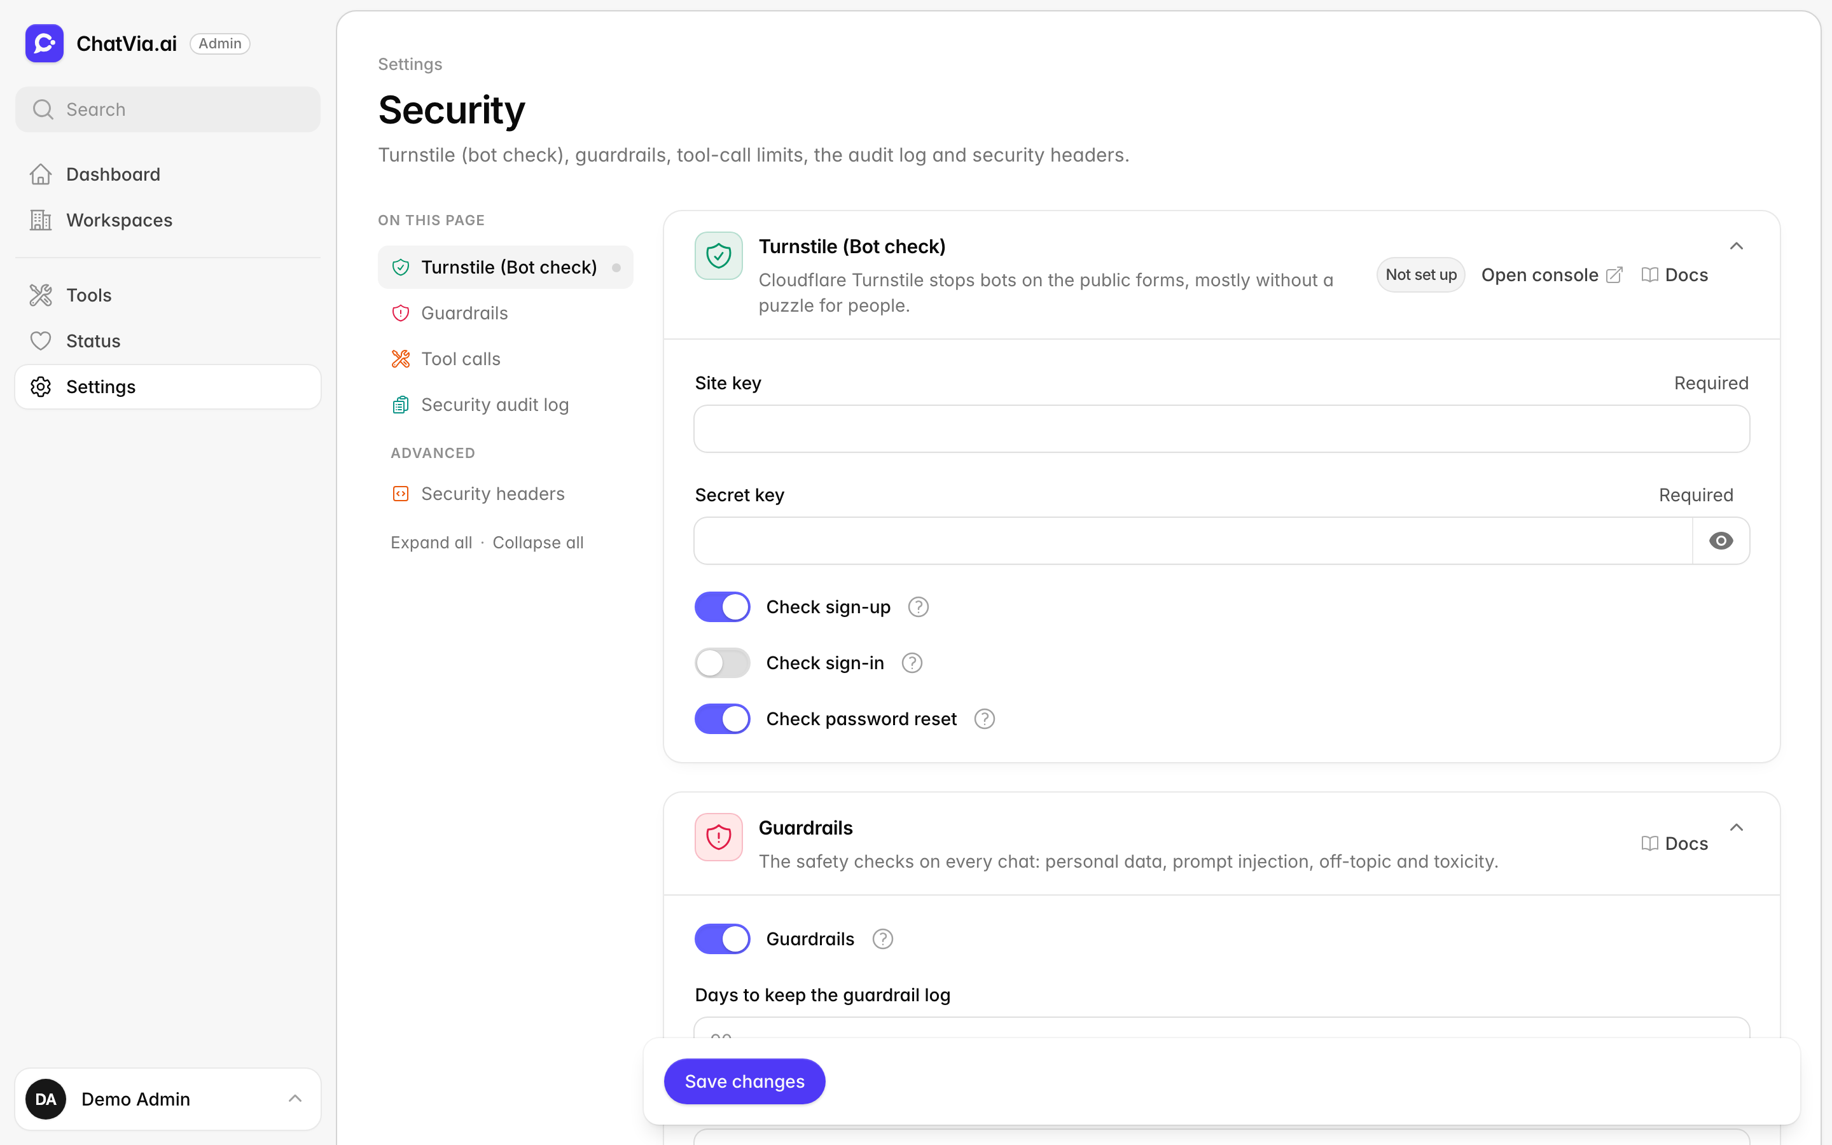This screenshot has height=1145, width=1832.
Task: Click the Not set up status badge
Action: [x=1421, y=275]
